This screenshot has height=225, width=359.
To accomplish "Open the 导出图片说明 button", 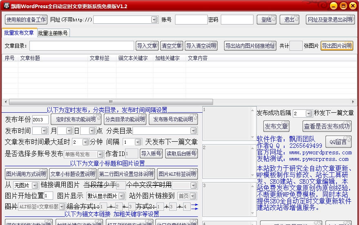I will [x=337, y=46].
